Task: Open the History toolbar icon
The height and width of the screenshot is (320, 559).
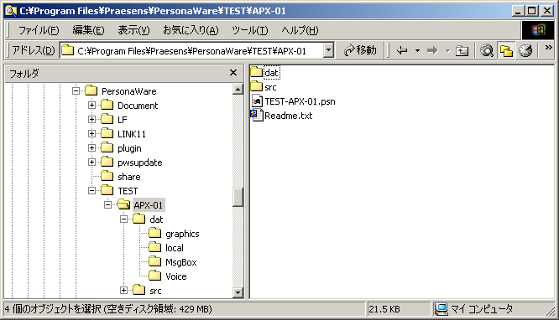Action: (525, 50)
